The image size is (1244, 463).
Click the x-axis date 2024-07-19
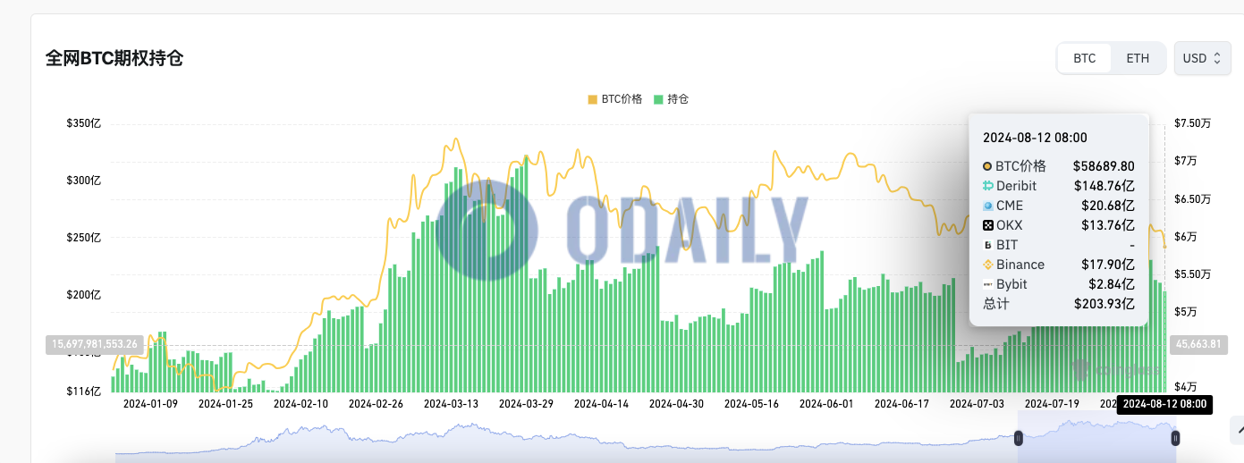(x=1052, y=404)
